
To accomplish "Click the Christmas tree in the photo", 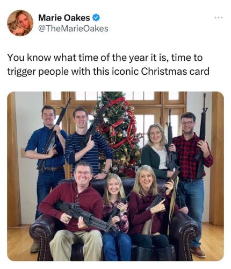I will 117,133.
